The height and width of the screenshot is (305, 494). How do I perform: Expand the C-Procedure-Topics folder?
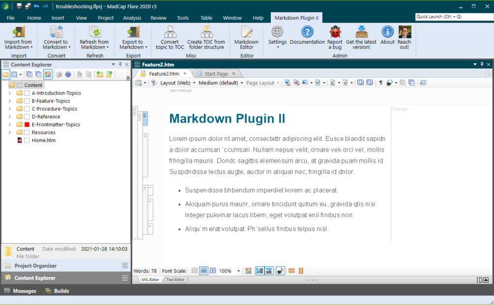[x=9, y=109]
